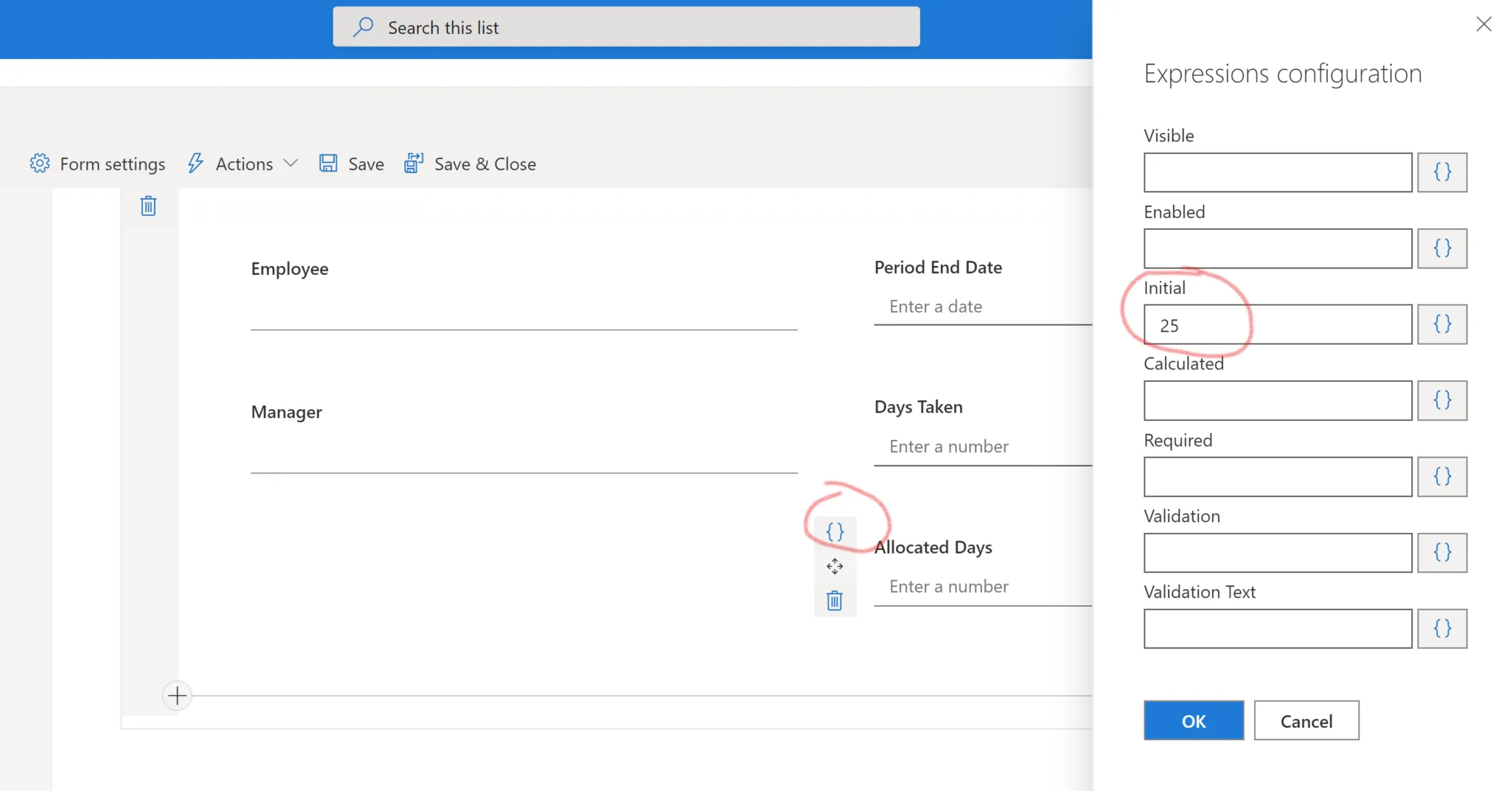The width and height of the screenshot is (1510, 791).
Task: Click the Save & Close icon
Action: [x=413, y=163]
